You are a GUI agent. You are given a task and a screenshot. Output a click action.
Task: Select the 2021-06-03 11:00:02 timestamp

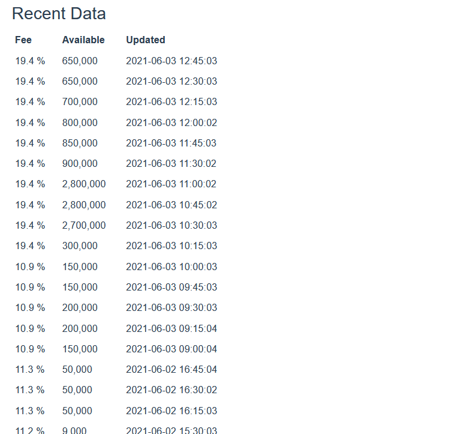(171, 184)
